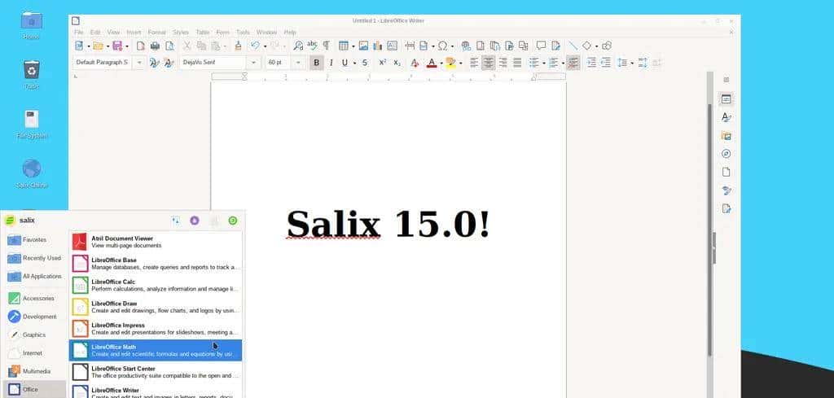Open the File menu
Screen dimensions: 834x398
tap(79, 33)
